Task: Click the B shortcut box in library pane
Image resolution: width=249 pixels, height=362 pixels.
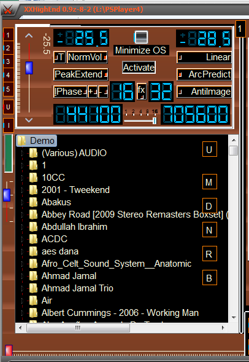Action: tap(210, 278)
